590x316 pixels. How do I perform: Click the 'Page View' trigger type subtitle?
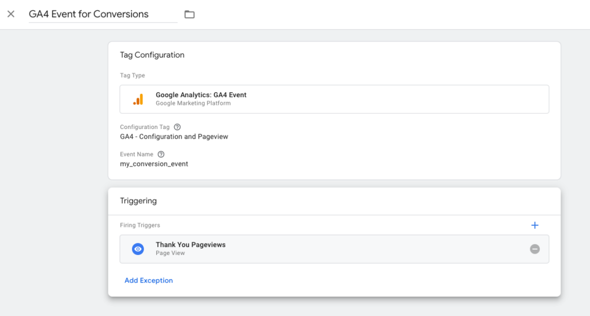click(x=170, y=253)
